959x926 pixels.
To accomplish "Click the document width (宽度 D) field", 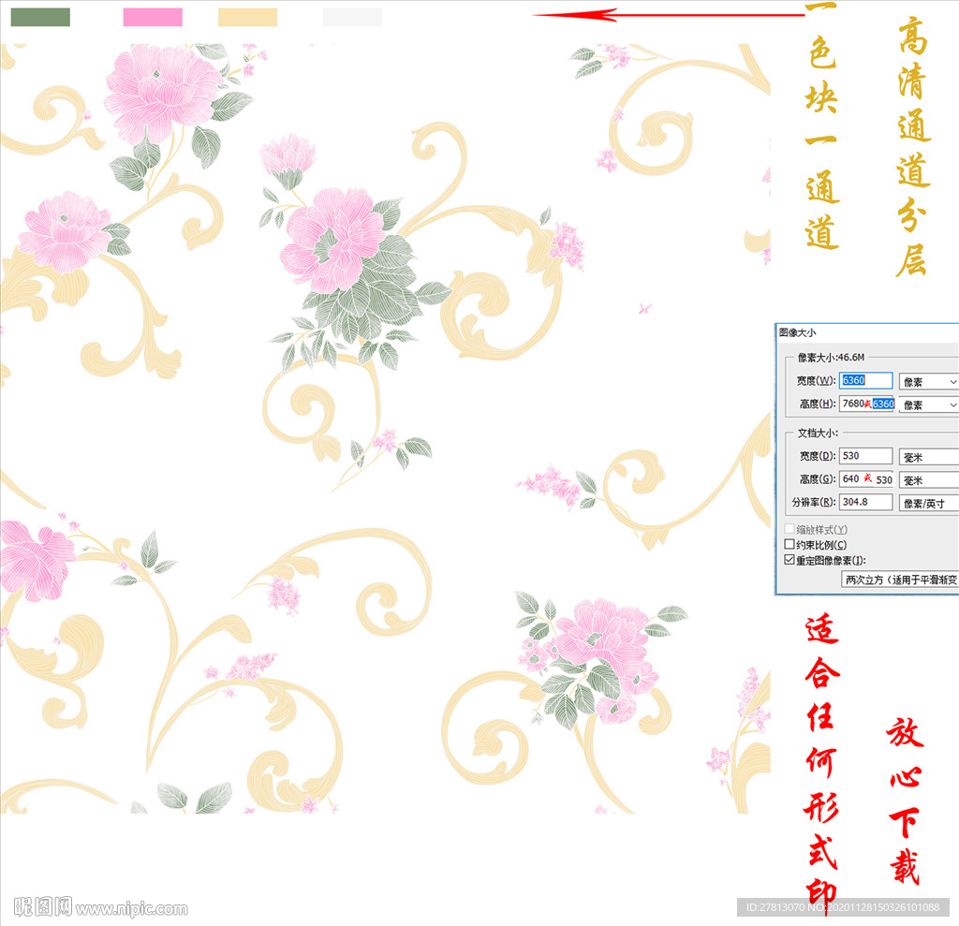I will tap(866, 456).
